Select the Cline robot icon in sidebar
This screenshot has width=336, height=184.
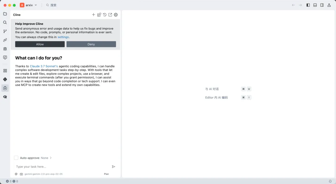tap(5, 88)
